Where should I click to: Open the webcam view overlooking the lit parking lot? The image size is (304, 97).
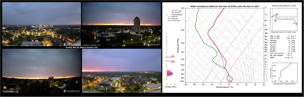tap(41, 24)
